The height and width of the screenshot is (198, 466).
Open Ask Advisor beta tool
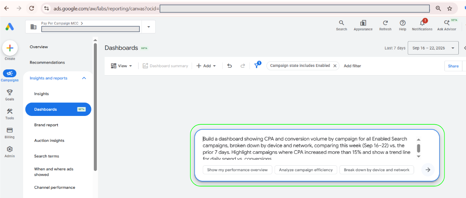tap(447, 25)
